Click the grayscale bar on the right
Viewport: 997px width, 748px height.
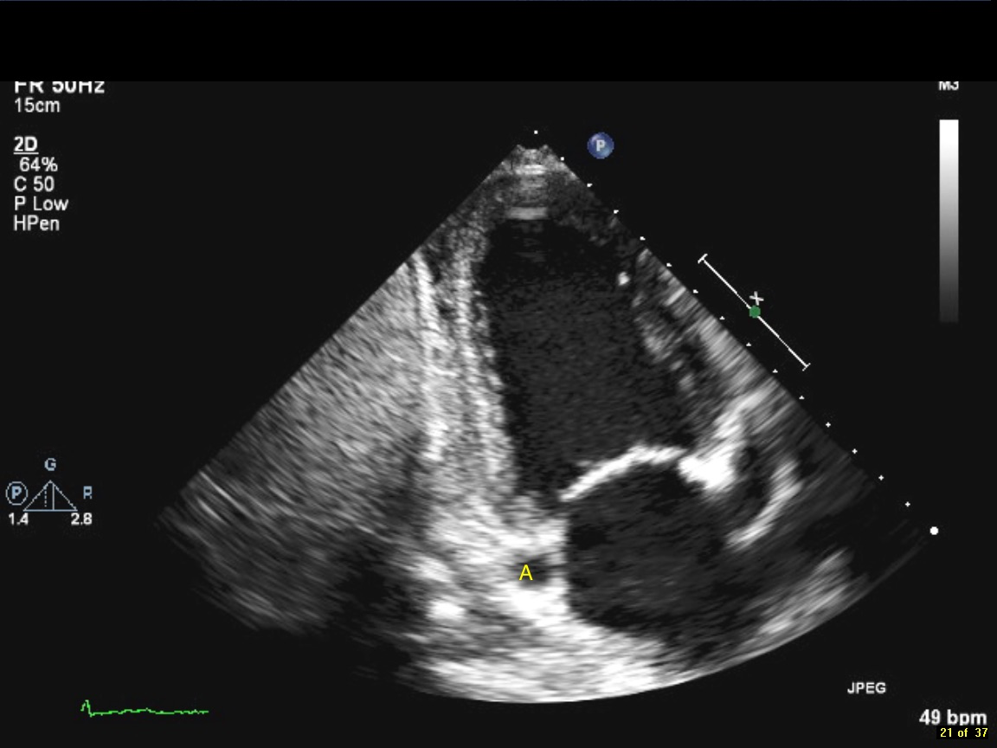point(949,220)
